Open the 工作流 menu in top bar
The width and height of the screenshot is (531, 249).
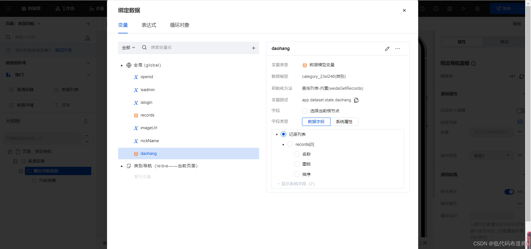(x=65, y=9)
